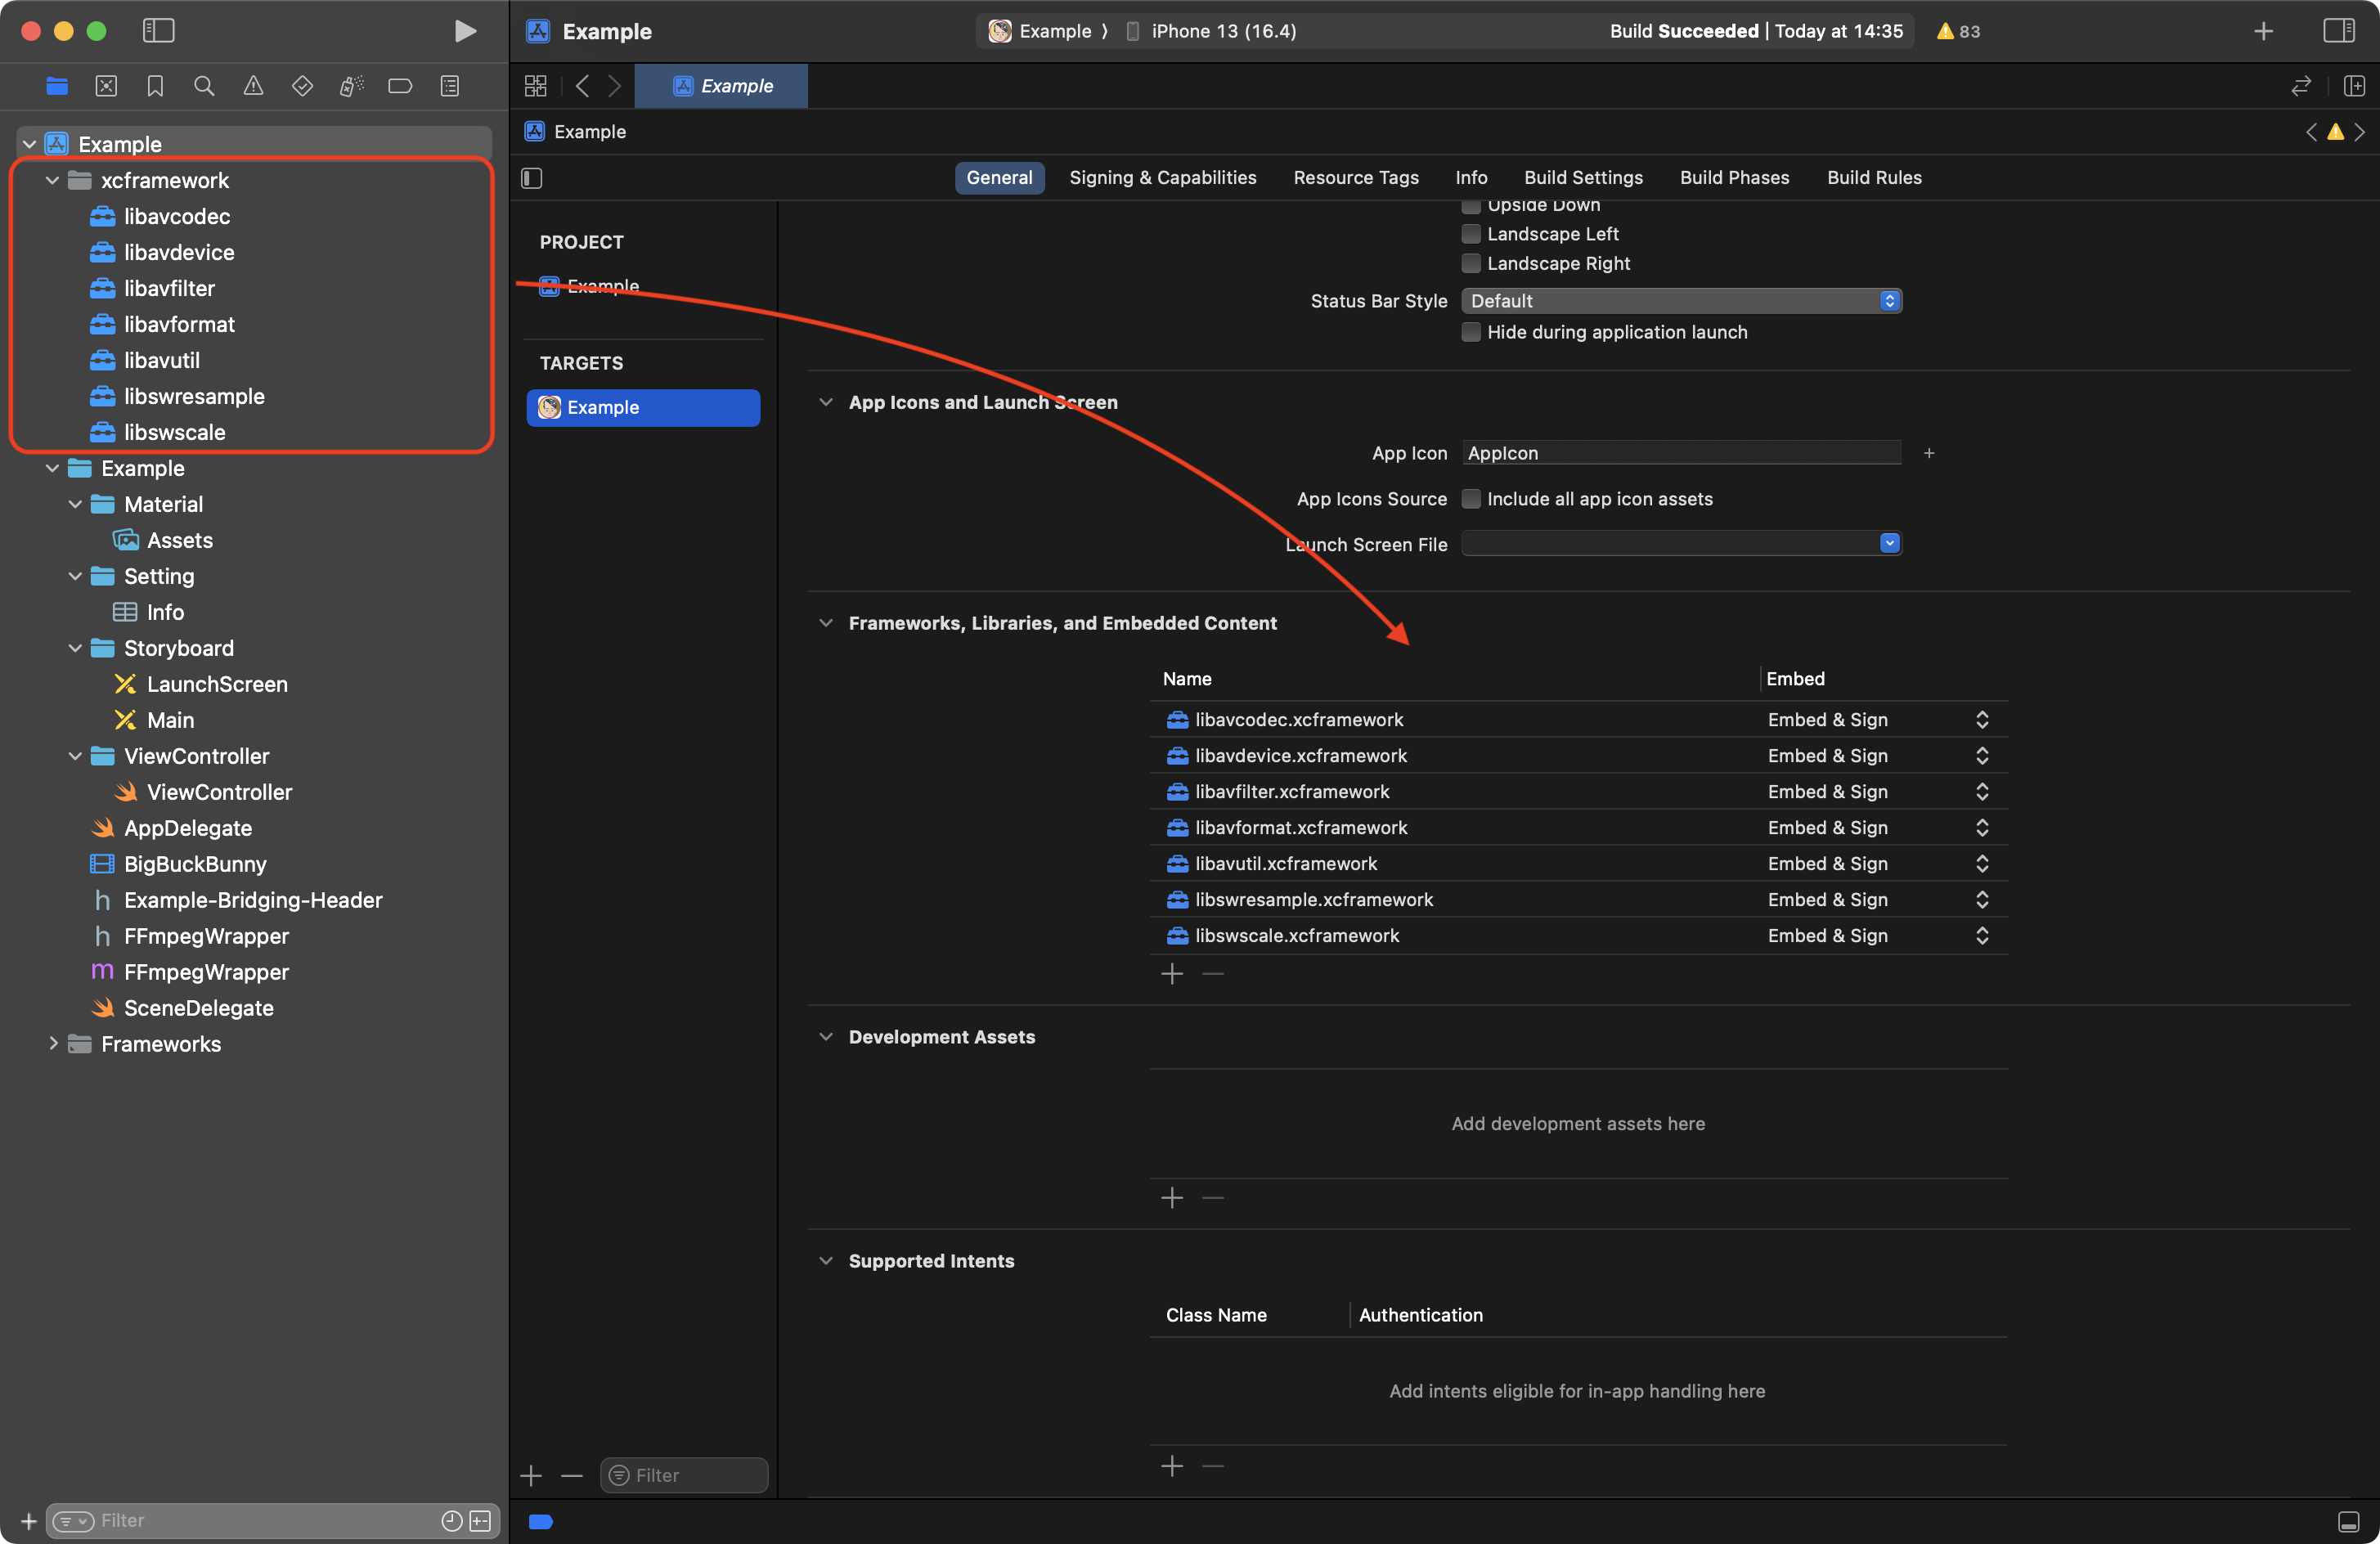Image resolution: width=2380 pixels, height=1544 pixels.
Task: Toggle the right inspector panel icon
Action: coord(2338,31)
